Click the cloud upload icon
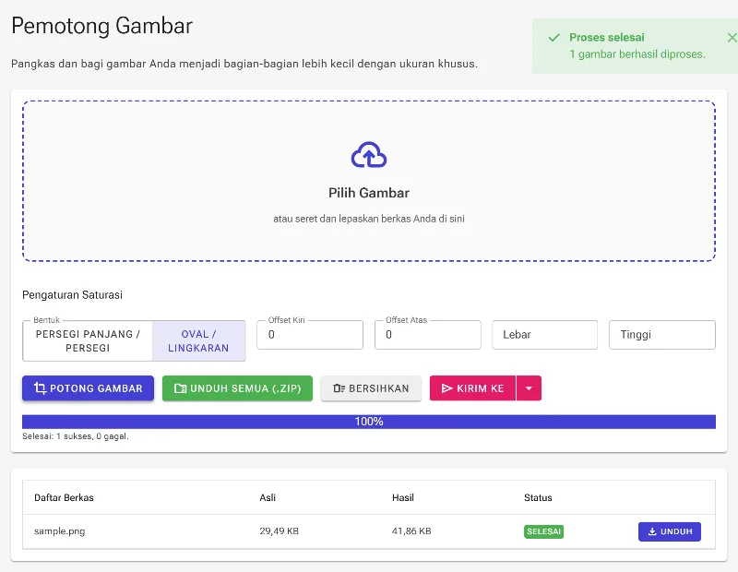738x572 pixels. [369, 155]
